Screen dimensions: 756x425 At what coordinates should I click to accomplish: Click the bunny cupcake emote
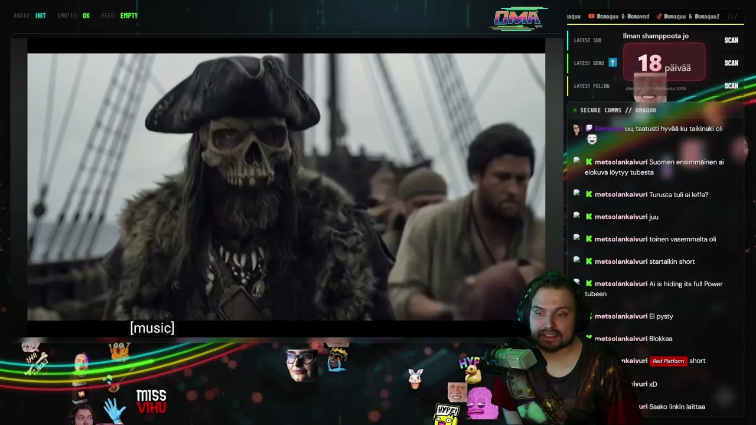click(x=416, y=378)
